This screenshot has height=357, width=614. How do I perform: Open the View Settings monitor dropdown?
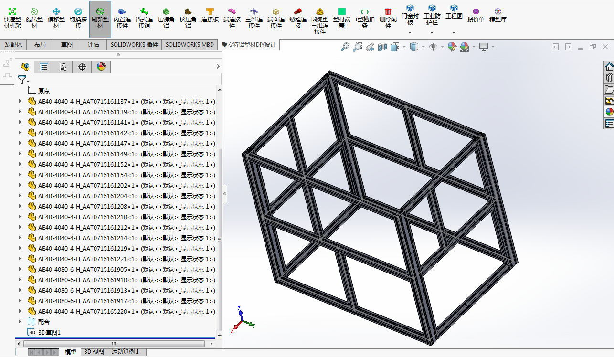point(493,47)
